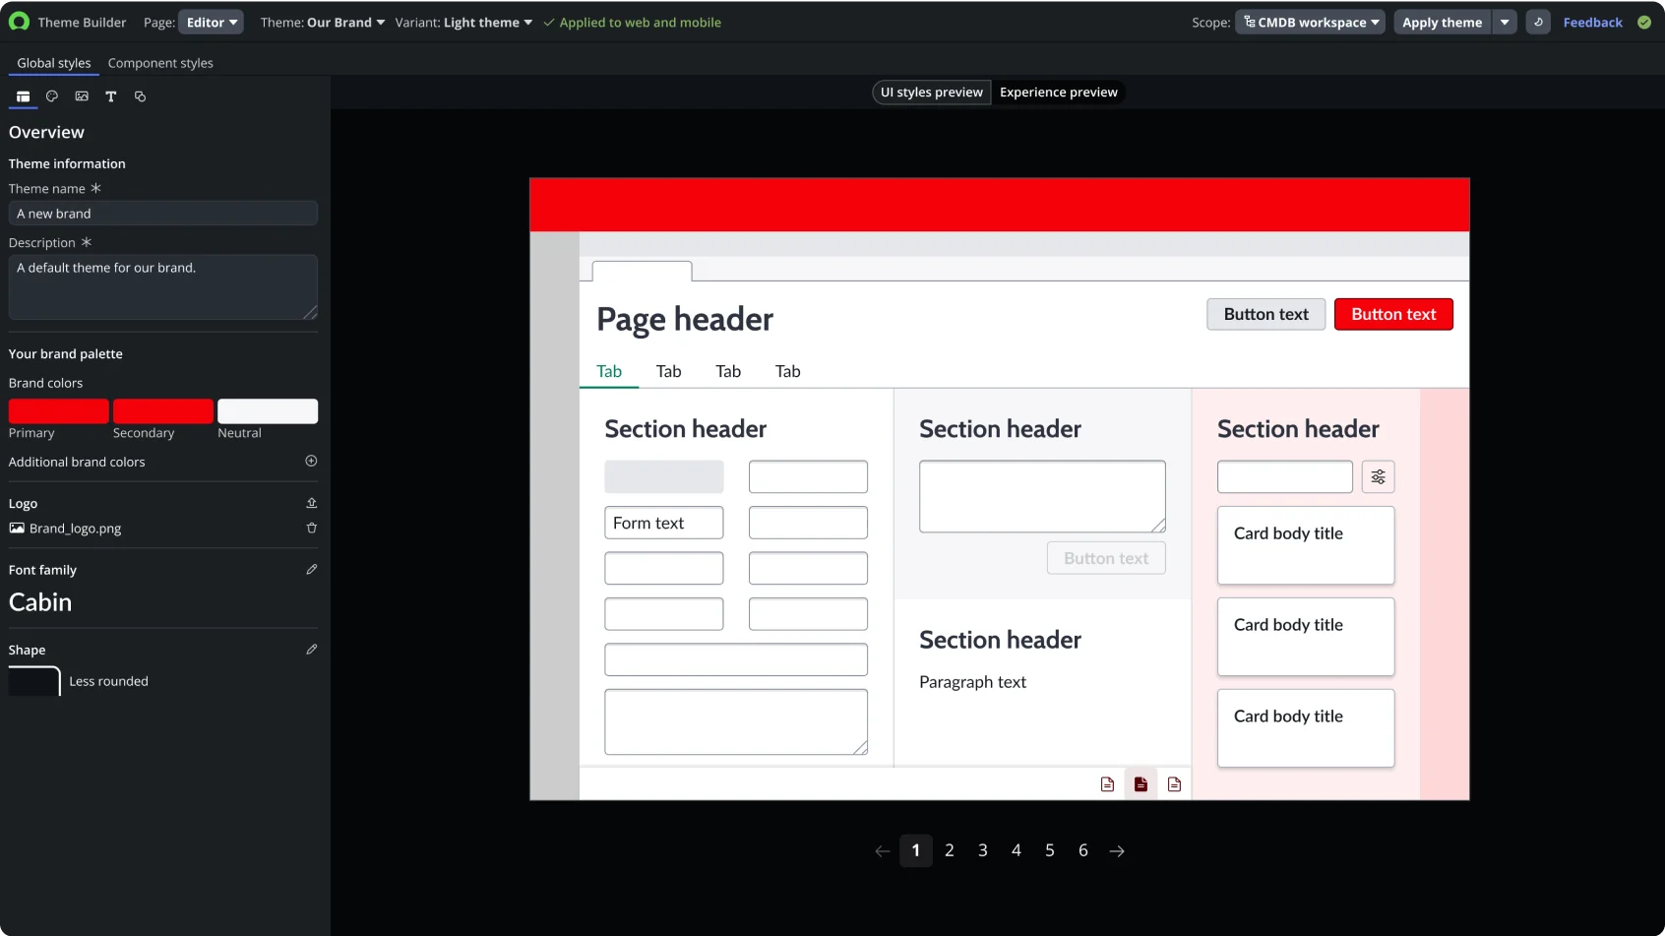Viewport: 1665px width, 936px height.
Task: Click the Cabin font family name
Action: point(40,602)
